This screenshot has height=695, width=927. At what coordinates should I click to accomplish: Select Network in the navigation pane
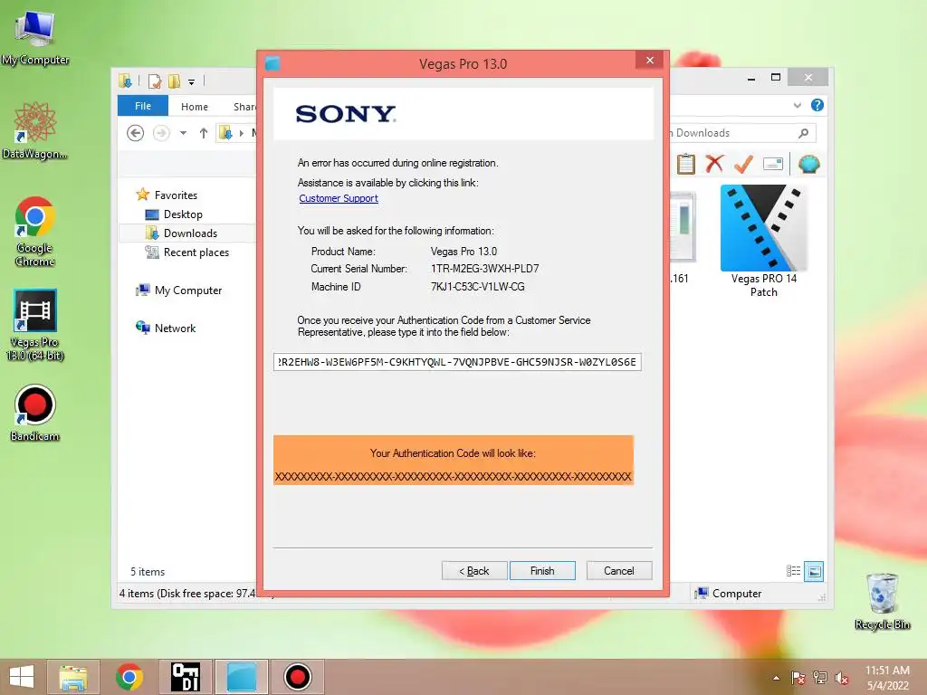175,328
